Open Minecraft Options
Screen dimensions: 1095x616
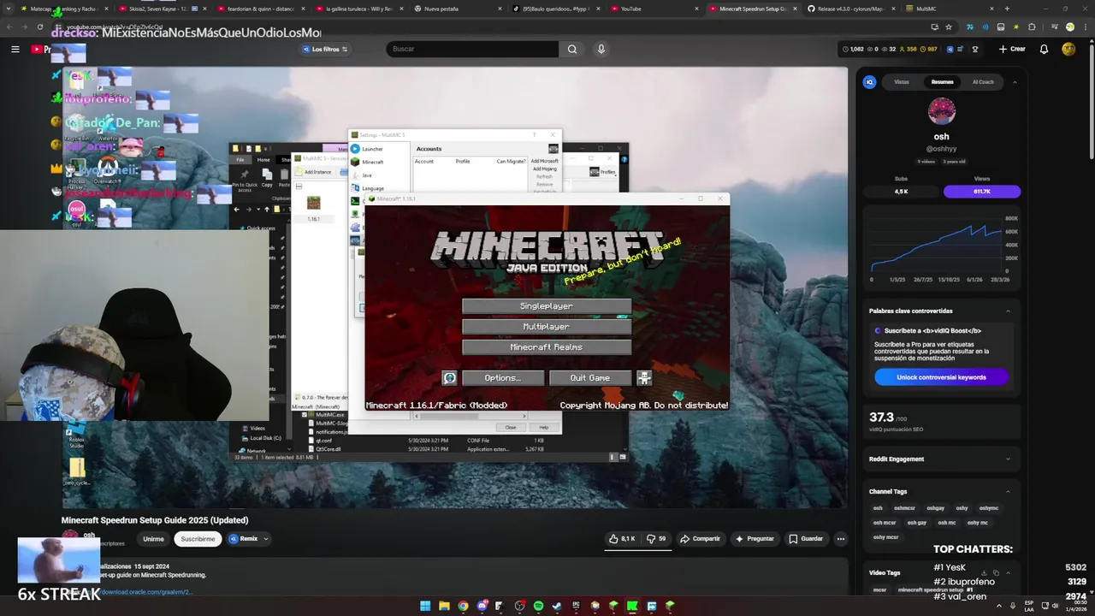tap(502, 378)
